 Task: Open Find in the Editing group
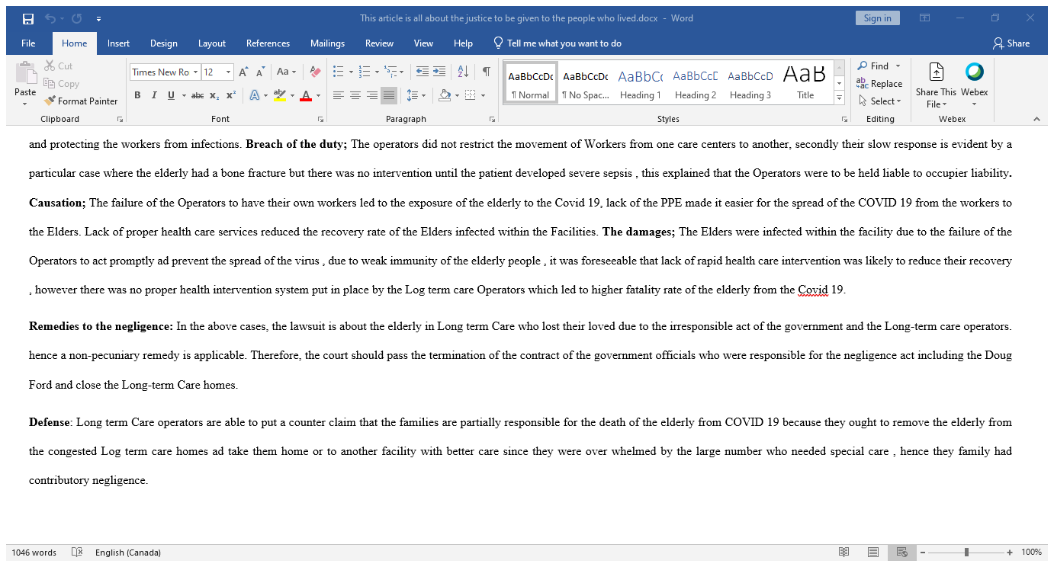coord(874,66)
